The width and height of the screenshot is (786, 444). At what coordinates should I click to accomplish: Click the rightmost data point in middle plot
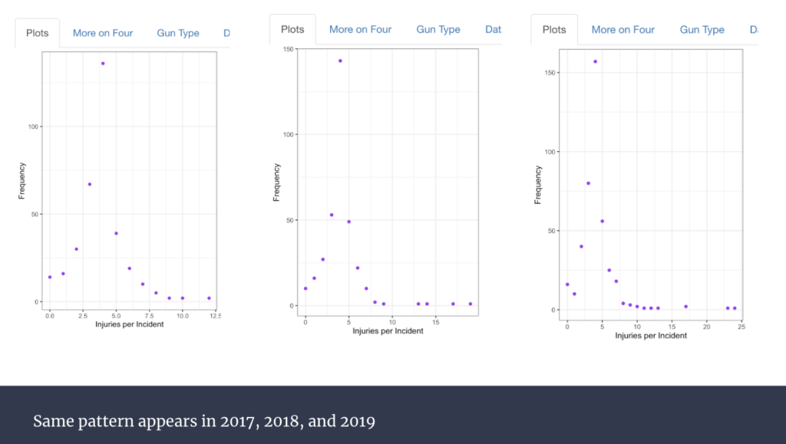pos(471,304)
